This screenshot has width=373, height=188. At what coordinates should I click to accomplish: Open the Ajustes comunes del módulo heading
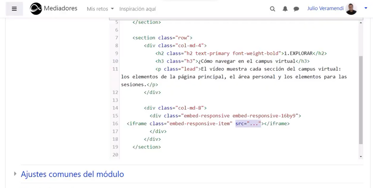coord(72,174)
